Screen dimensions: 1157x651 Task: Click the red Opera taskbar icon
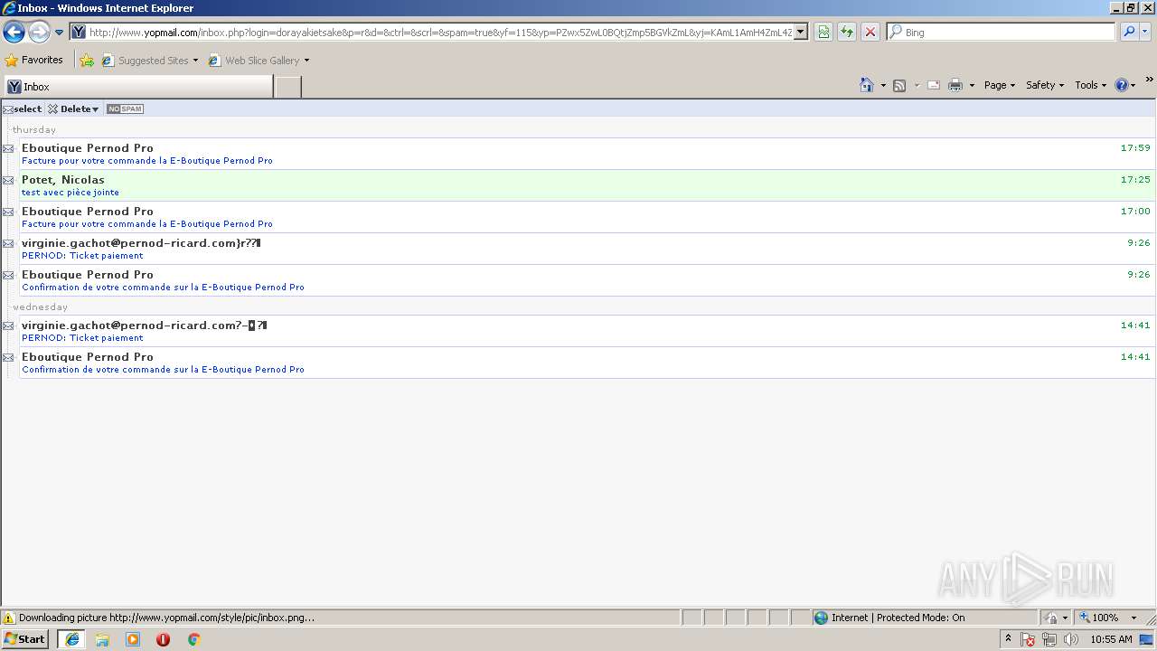point(164,639)
